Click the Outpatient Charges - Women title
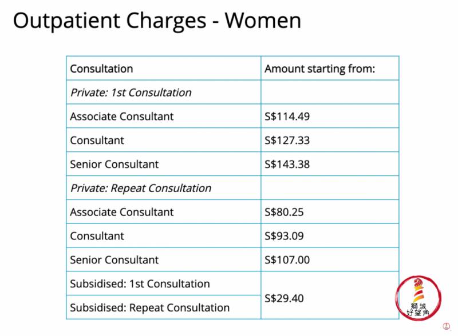Viewport: 458px width, 336px height. (x=157, y=21)
